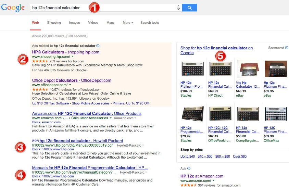
Task: Open Hewlett-Packard dropdown beside PDF result URL
Action: coord(130,145)
